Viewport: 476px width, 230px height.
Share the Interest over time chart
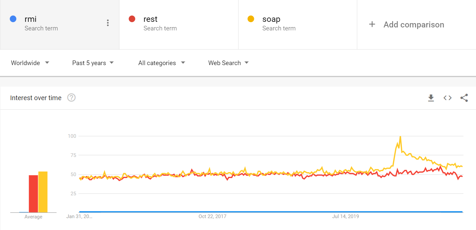(464, 98)
